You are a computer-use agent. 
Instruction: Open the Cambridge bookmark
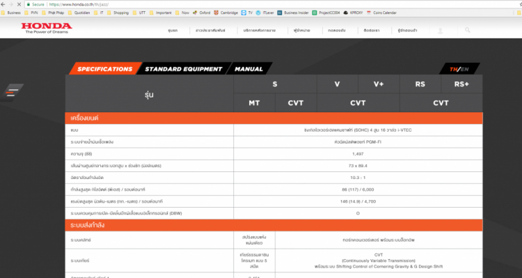click(226, 13)
